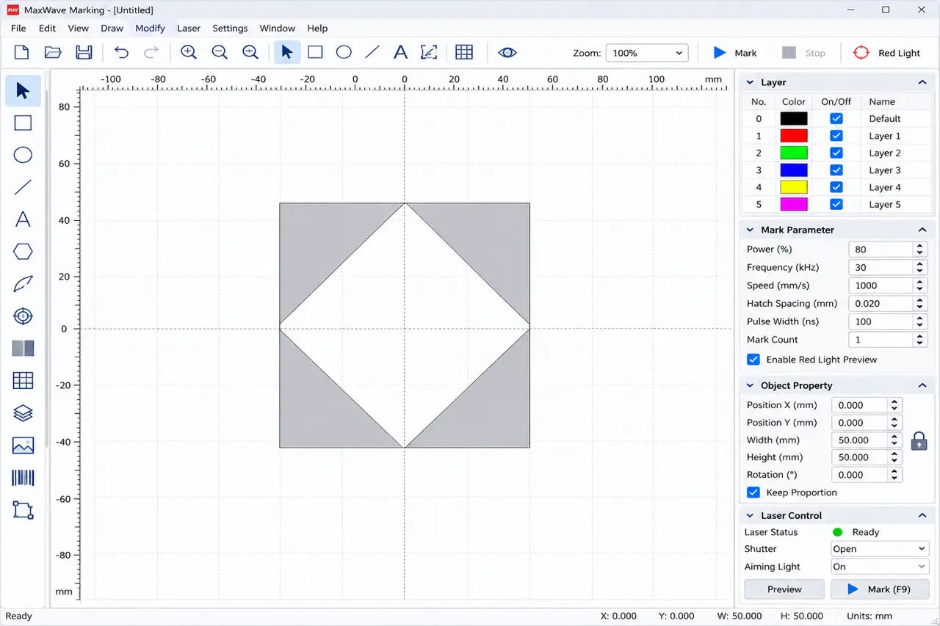
Task: Toggle Layer 5 On/Off checkbox
Action: point(836,205)
